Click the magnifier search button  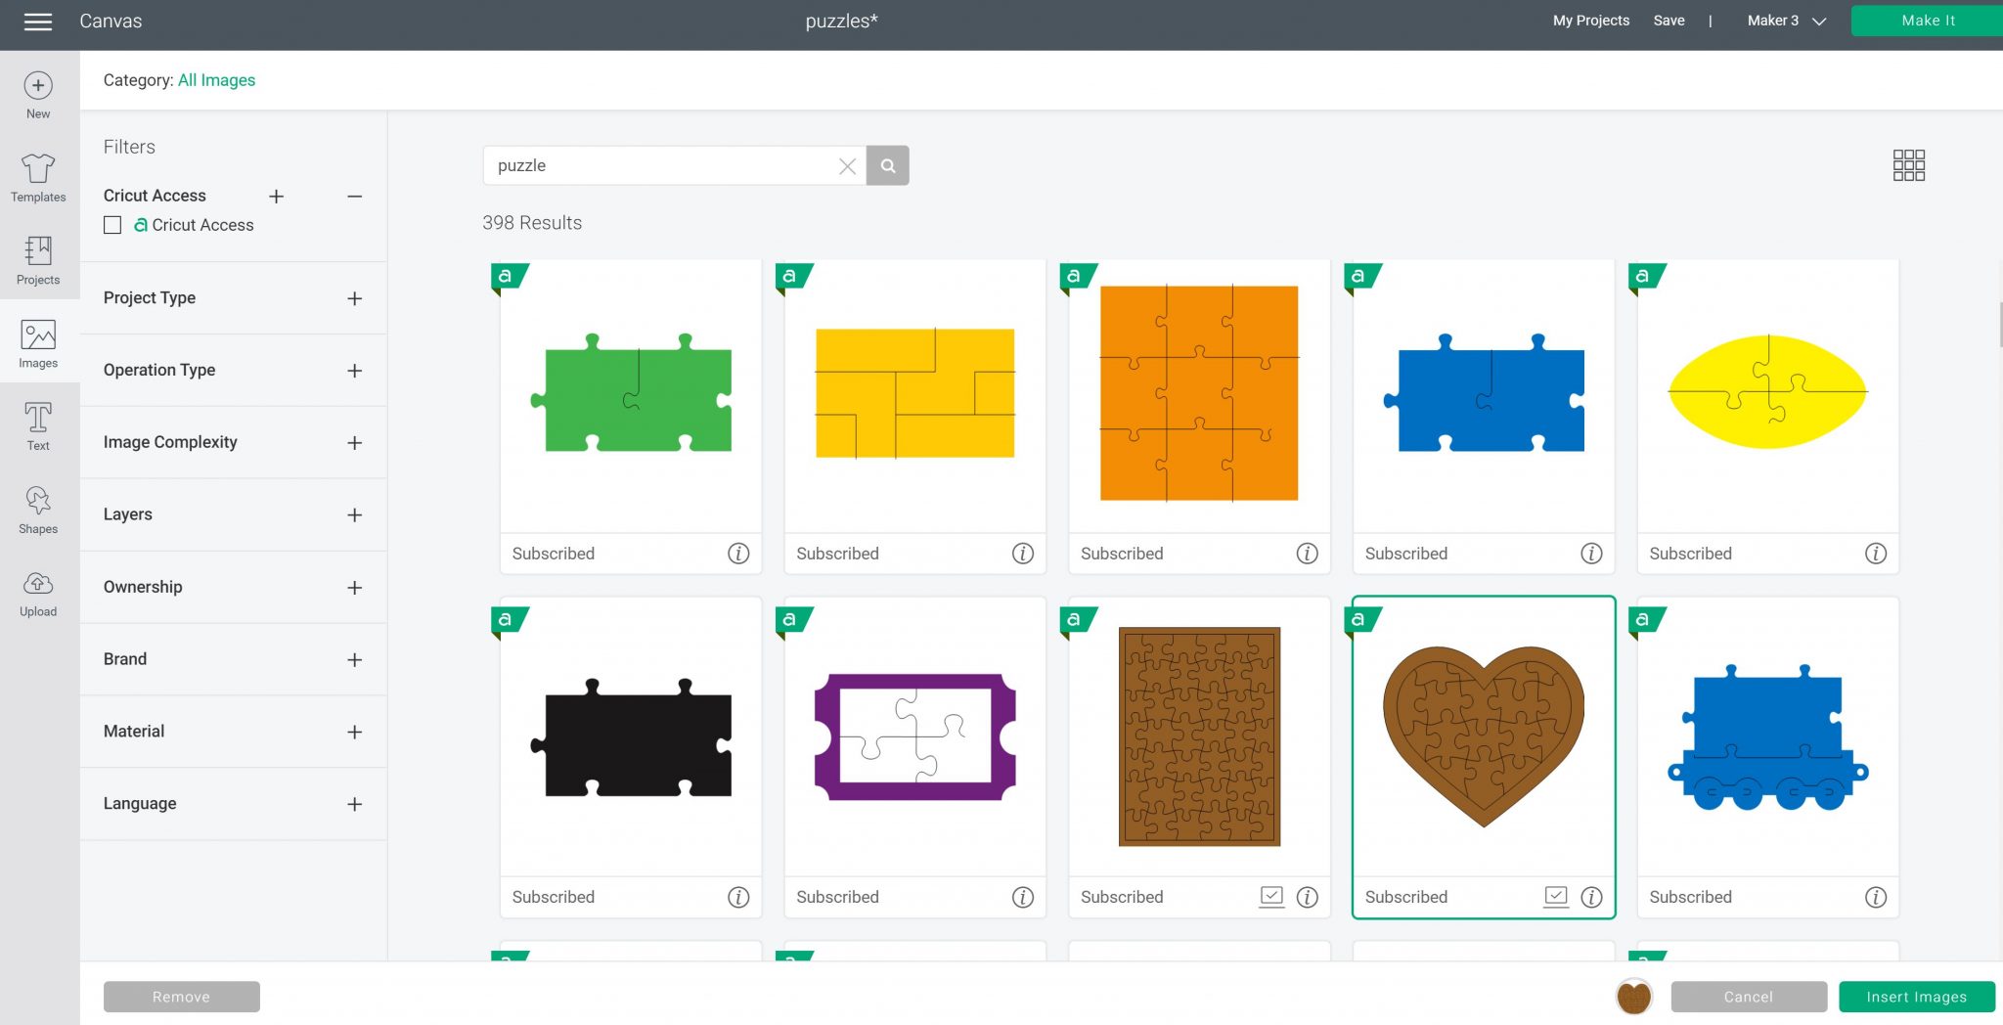click(887, 166)
